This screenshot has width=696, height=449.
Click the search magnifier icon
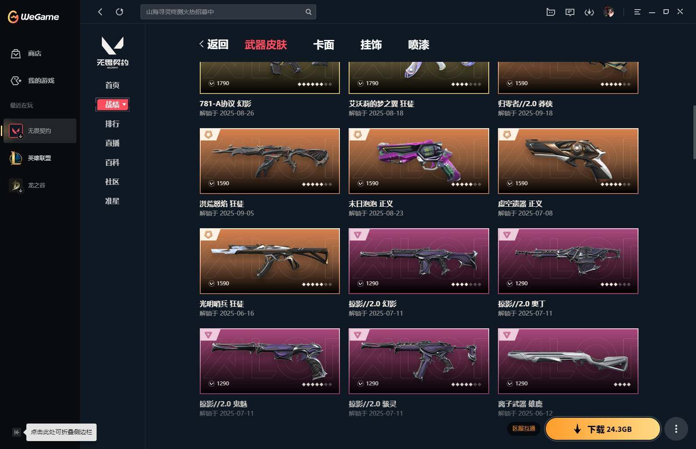308,12
